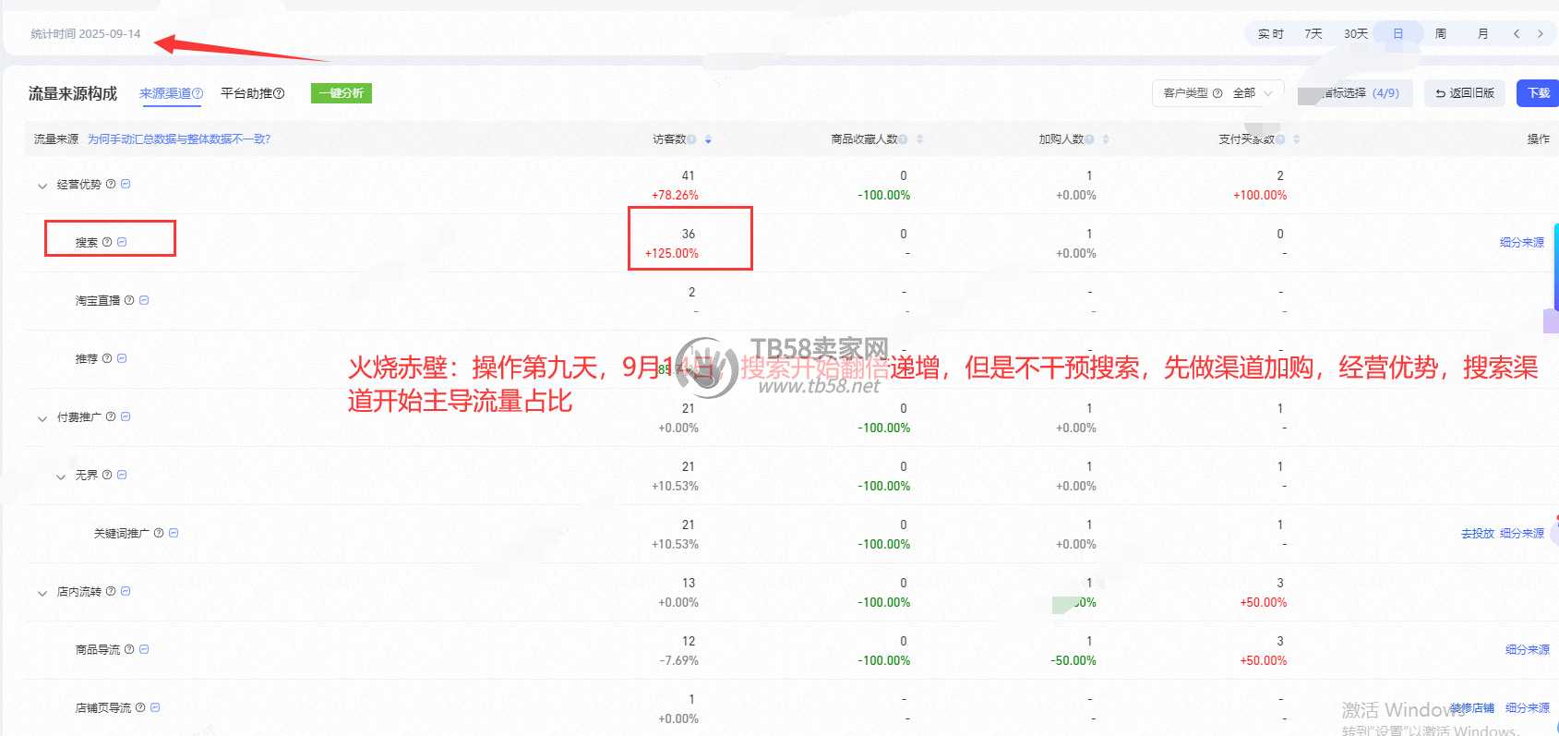Click help icon next to 经营优势

click(111, 184)
